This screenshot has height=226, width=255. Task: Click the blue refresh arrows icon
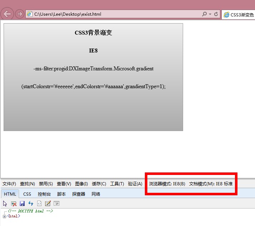pos(31,204)
